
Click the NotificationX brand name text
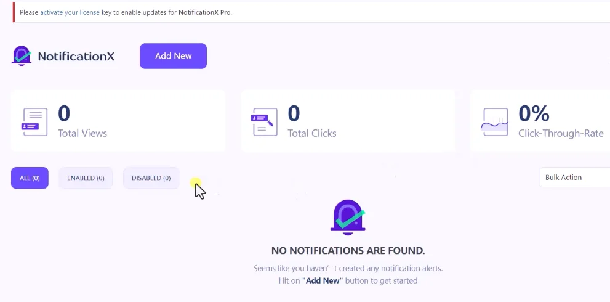(x=76, y=57)
